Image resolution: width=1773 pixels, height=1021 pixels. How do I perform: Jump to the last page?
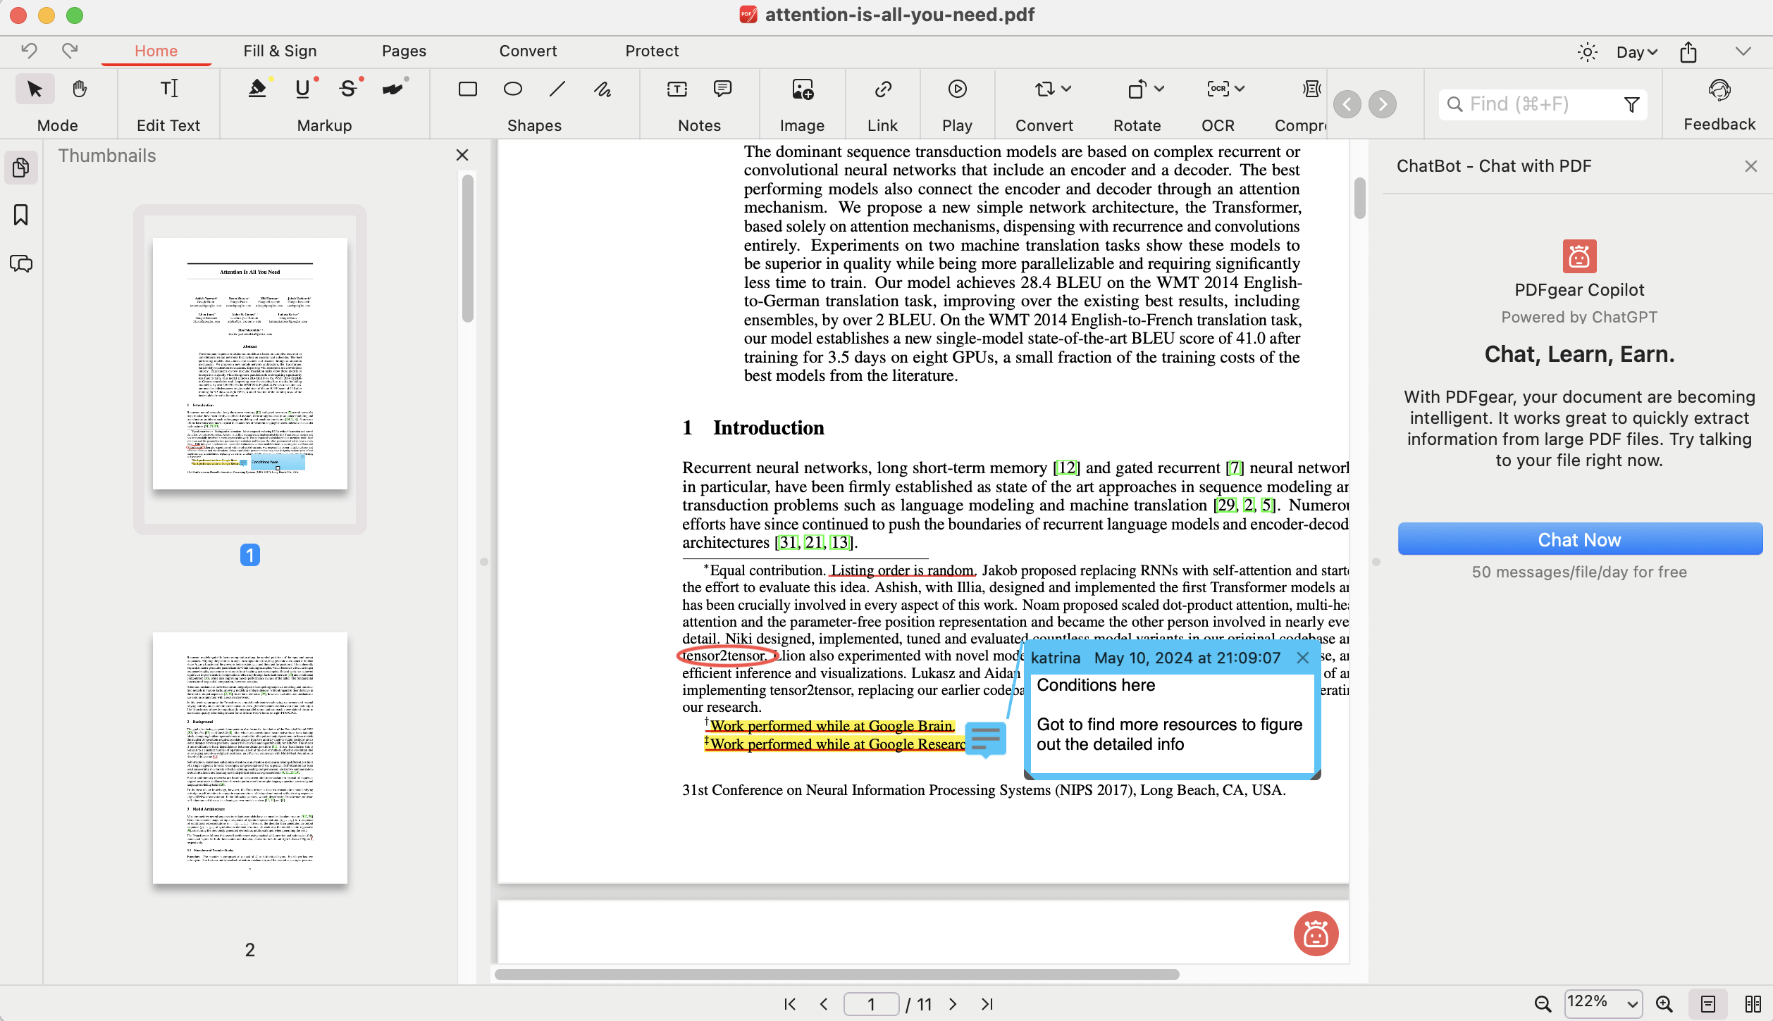(987, 1004)
